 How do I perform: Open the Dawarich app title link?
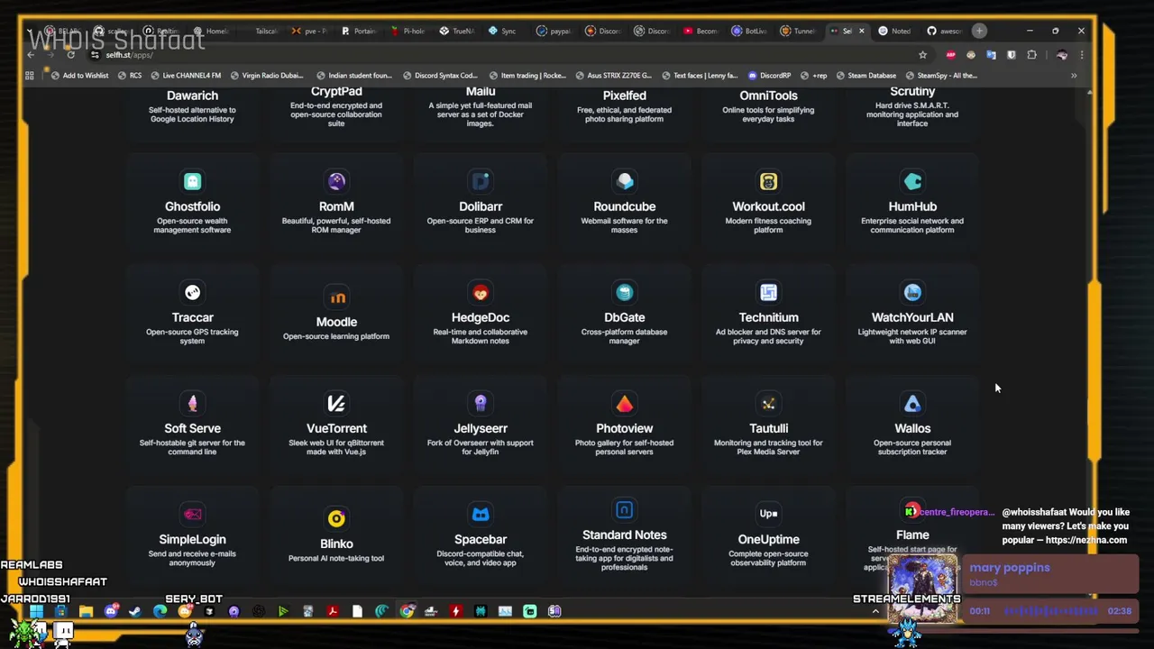tap(192, 96)
